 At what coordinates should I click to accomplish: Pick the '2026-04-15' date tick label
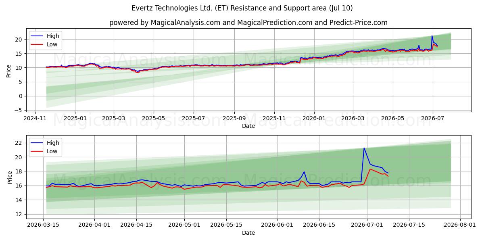click(136, 225)
